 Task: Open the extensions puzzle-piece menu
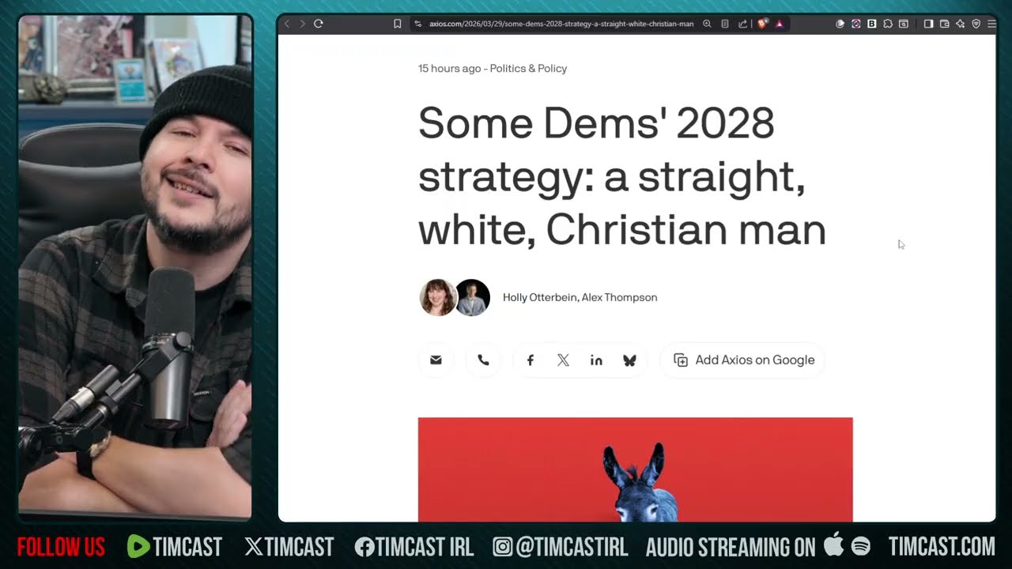(x=887, y=24)
